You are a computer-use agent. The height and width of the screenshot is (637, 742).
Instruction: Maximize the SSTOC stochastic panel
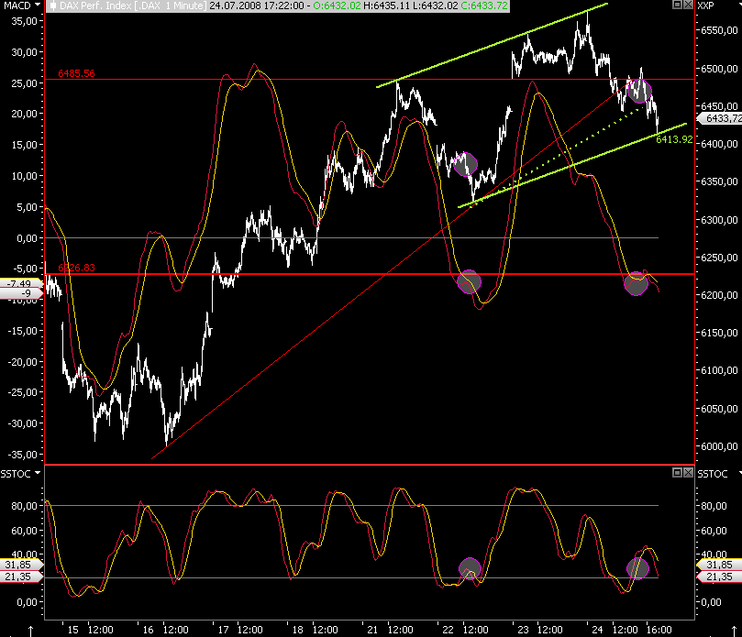click(x=677, y=472)
